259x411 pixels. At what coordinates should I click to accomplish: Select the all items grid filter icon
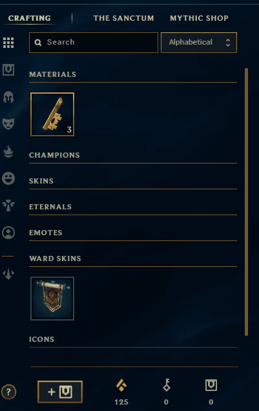tap(8, 43)
